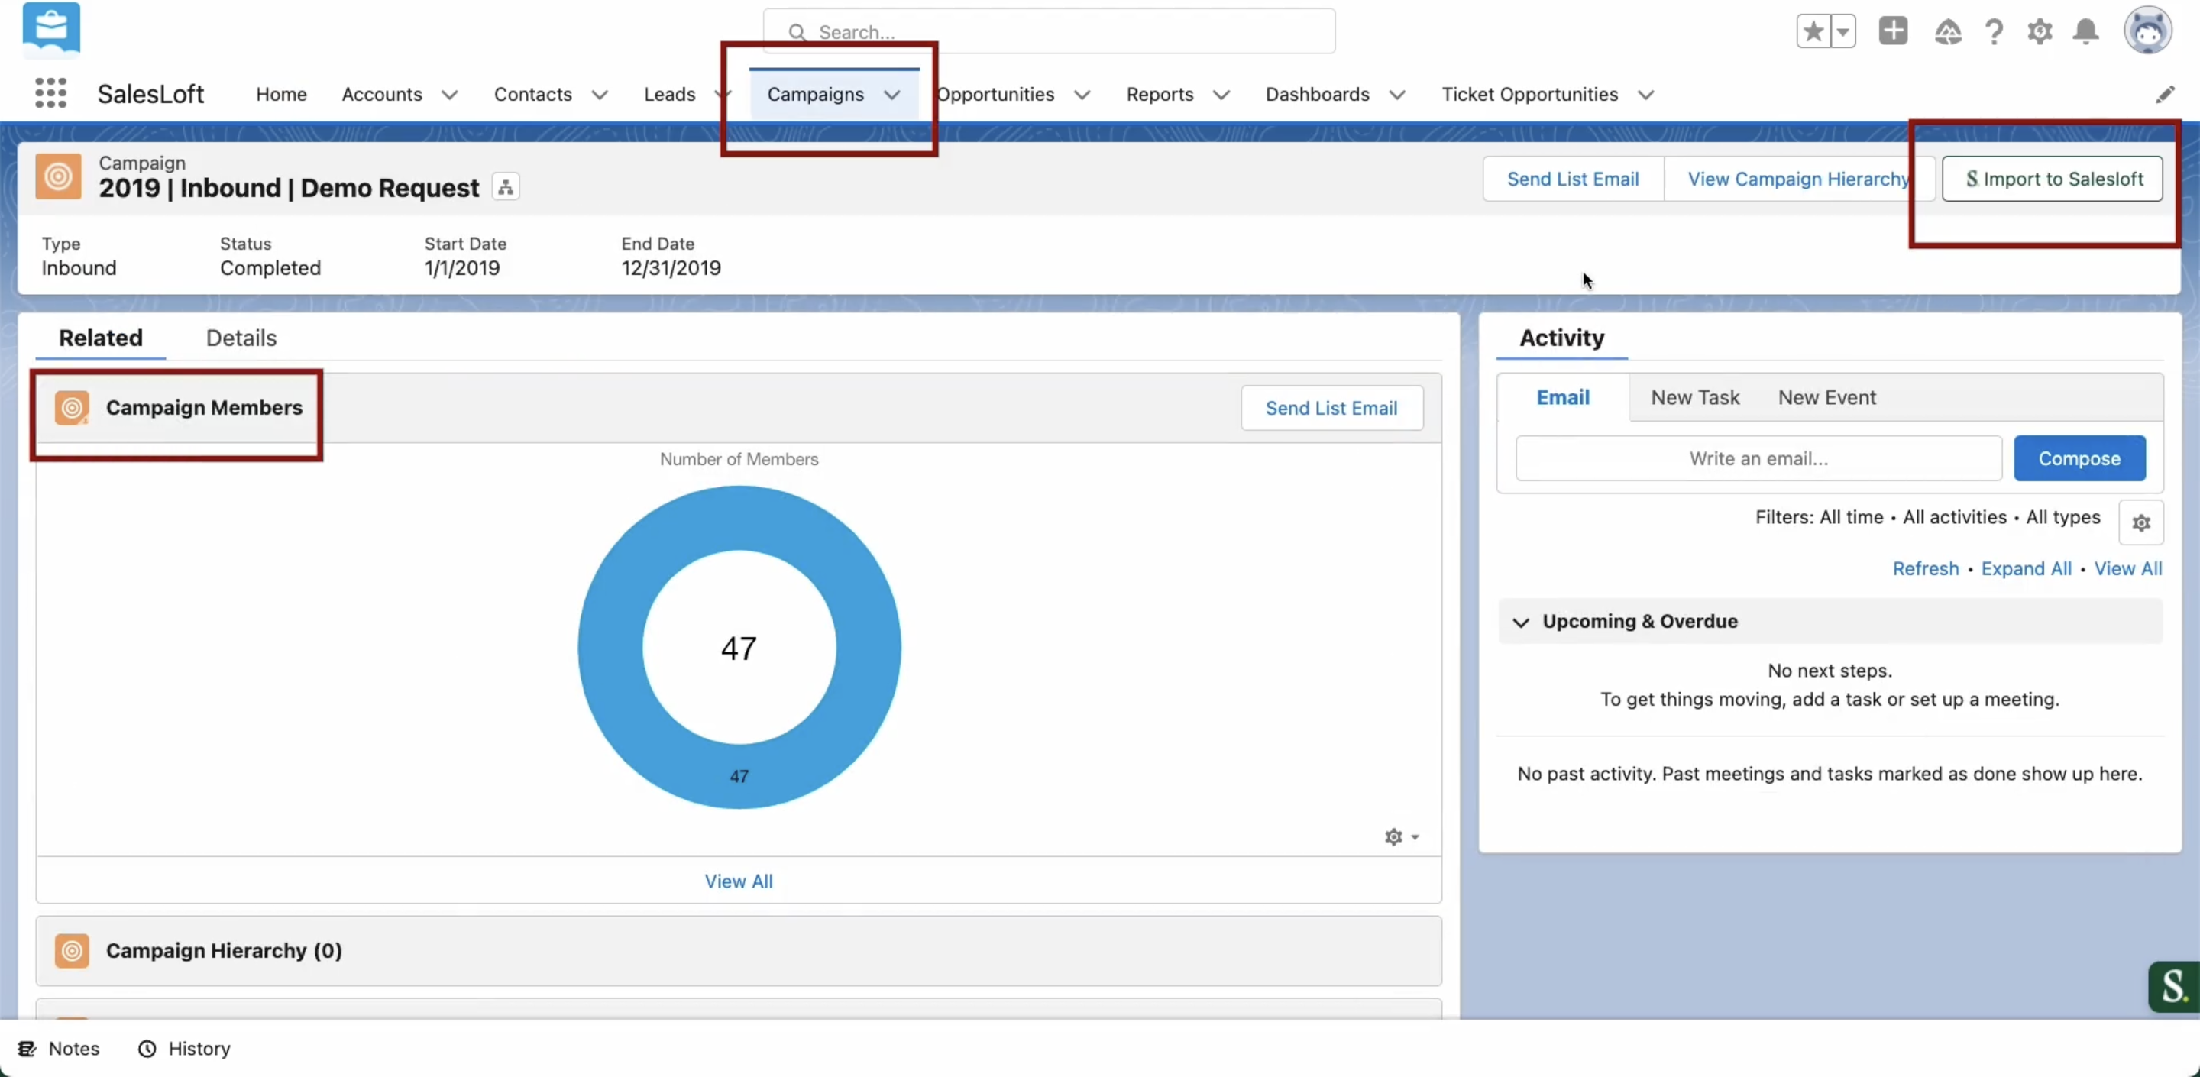Screen dimensions: 2200x1077
Task: Open the Salesloft floating S widget
Action: click(x=2172, y=986)
